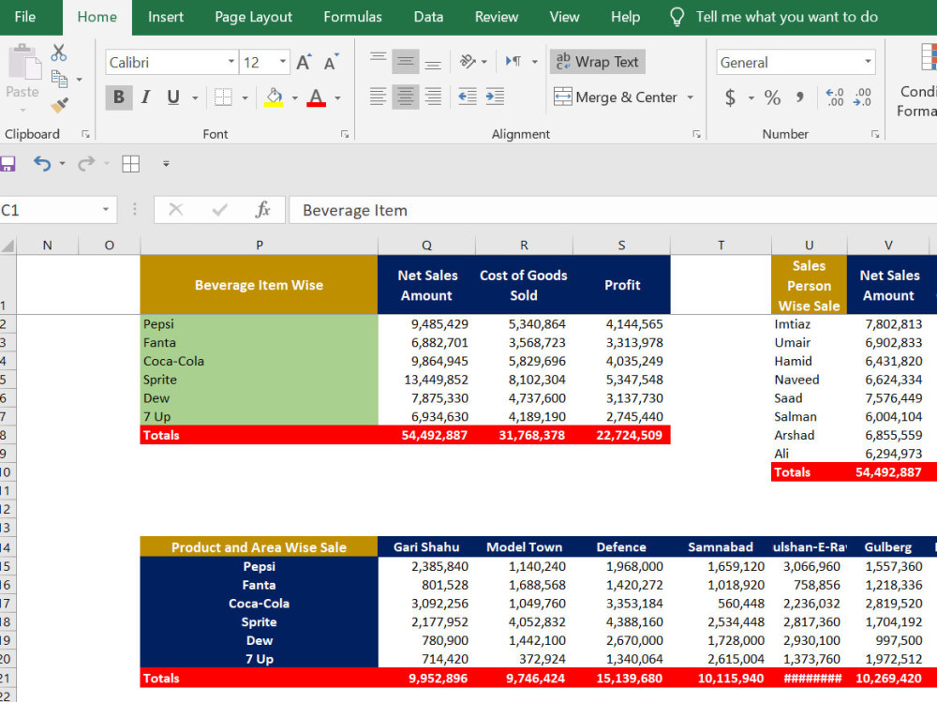Open the General number format dropdown

(x=867, y=61)
